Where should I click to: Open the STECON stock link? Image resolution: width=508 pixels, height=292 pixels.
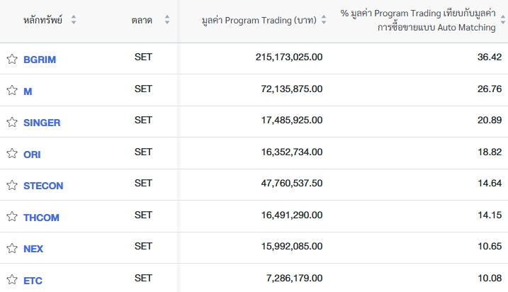click(43, 186)
